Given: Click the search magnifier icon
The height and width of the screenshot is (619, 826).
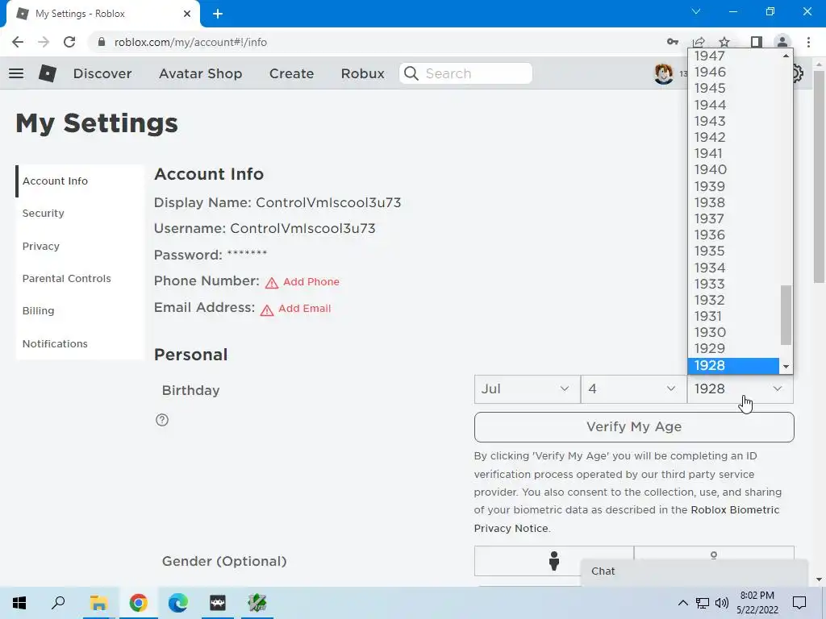Looking at the screenshot, I should click(411, 73).
